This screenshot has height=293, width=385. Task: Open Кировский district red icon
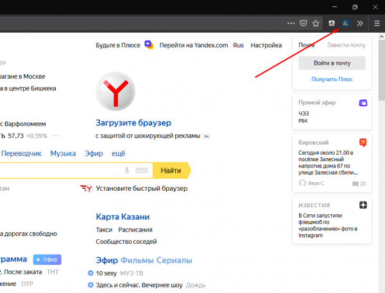363,142
